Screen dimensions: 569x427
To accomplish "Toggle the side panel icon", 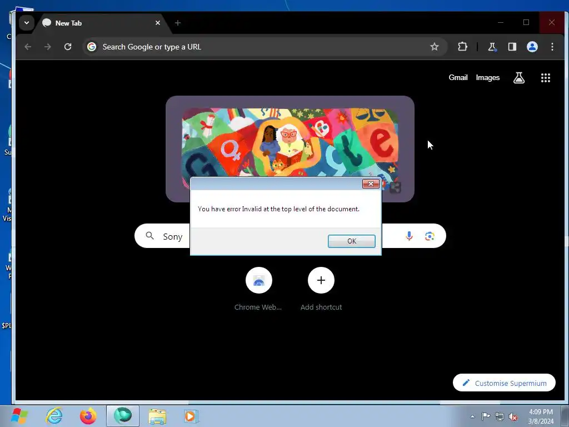I will (512, 47).
